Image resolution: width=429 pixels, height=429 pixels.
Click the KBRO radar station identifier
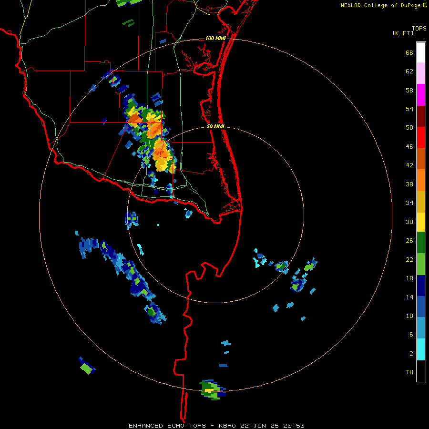tap(228, 426)
